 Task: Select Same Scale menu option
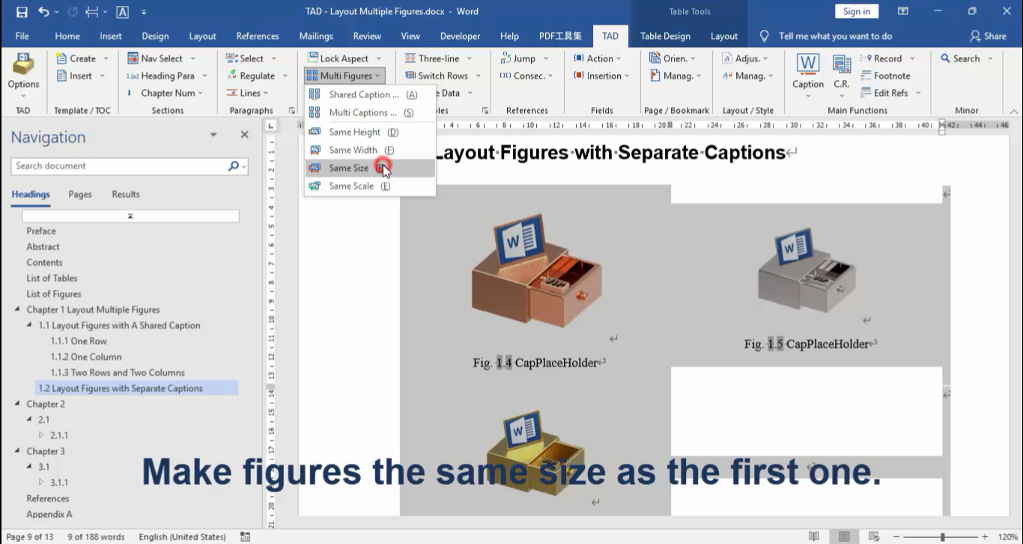click(370, 186)
